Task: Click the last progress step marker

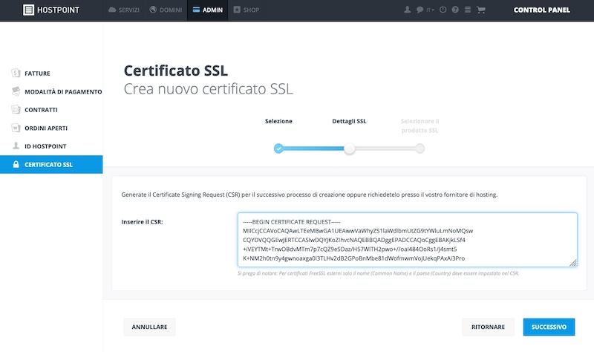Action: pos(420,149)
